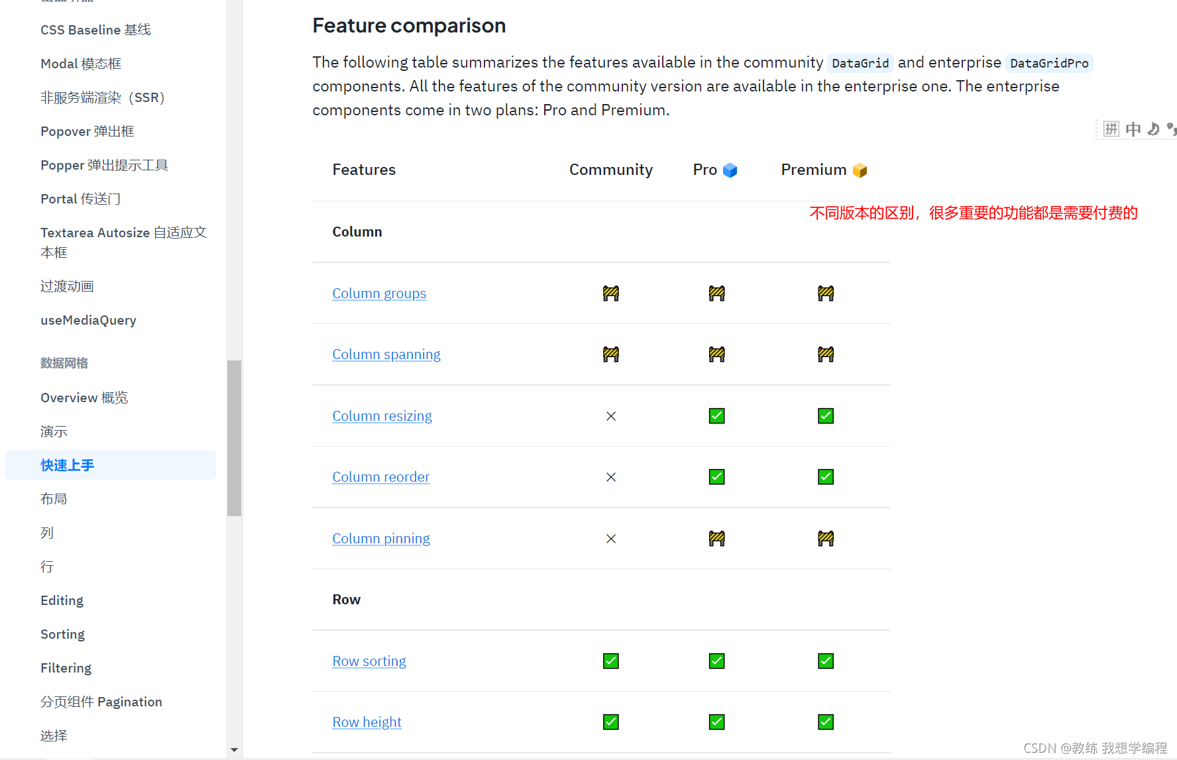
Task: Open Portal 传送门 sidebar item
Action: (x=80, y=199)
